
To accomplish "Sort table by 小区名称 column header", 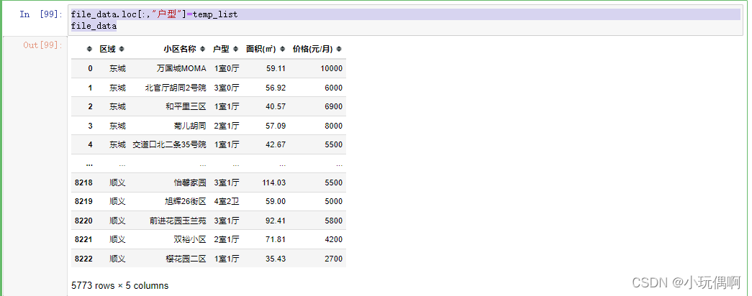I will pos(184,49).
